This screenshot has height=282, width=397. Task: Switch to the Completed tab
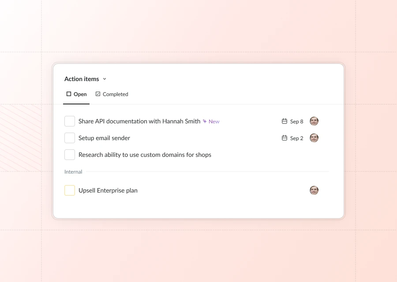click(112, 94)
